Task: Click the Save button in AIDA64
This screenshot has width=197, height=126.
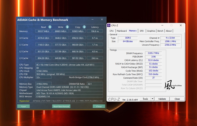Action: (24, 107)
